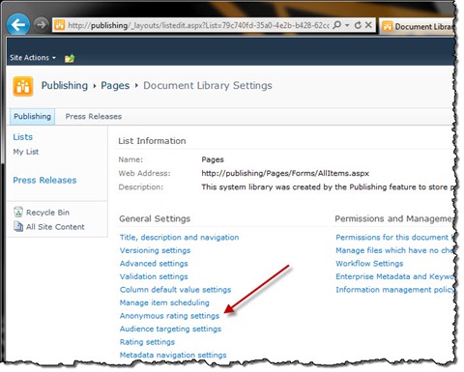This screenshot has width=464, height=372.
Task: Open My List in quick launch
Action: click(x=26, y=152)
